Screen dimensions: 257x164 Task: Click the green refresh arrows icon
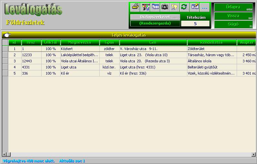(184, 7)
